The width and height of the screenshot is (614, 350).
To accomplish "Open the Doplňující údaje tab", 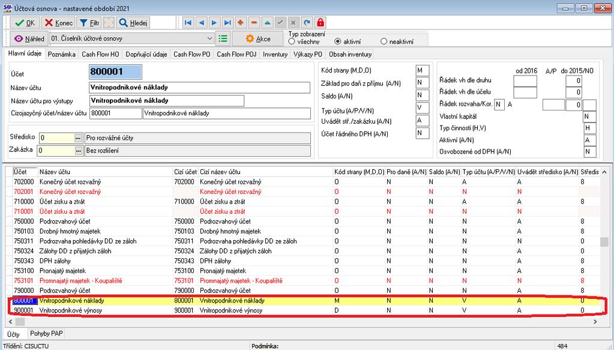I will coord(146,55).
